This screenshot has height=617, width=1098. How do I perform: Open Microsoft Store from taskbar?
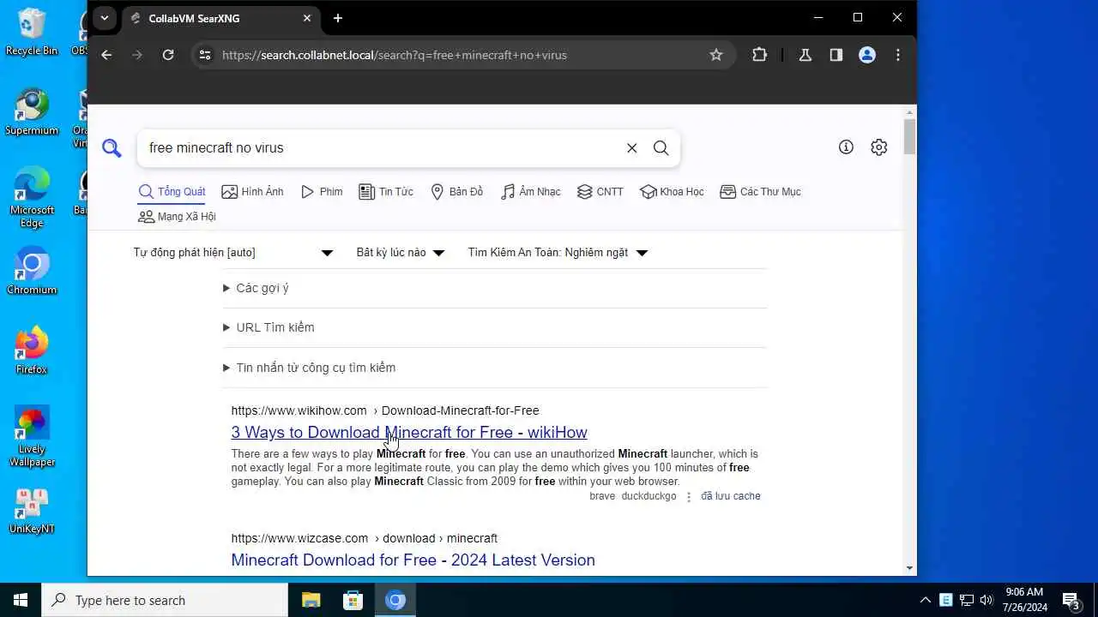pos(353,600)
